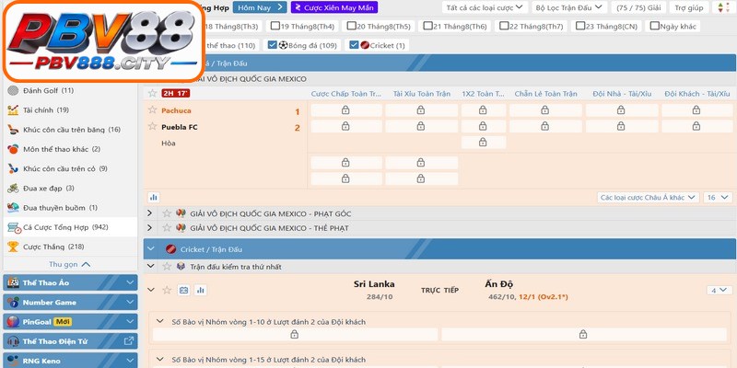Click Cược Xiên May Mắn button

(334, 7)
